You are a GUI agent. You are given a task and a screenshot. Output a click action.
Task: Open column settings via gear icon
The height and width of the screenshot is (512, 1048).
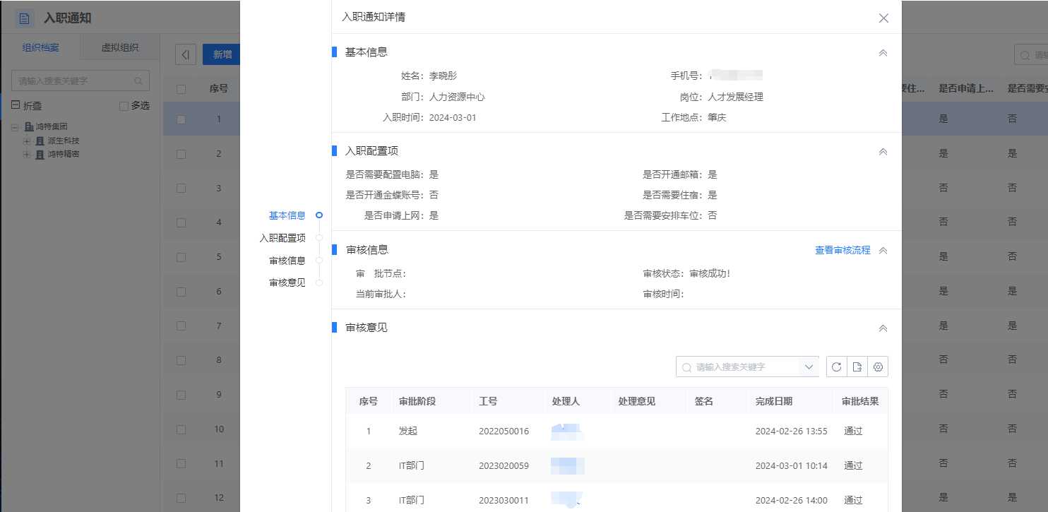878,367
